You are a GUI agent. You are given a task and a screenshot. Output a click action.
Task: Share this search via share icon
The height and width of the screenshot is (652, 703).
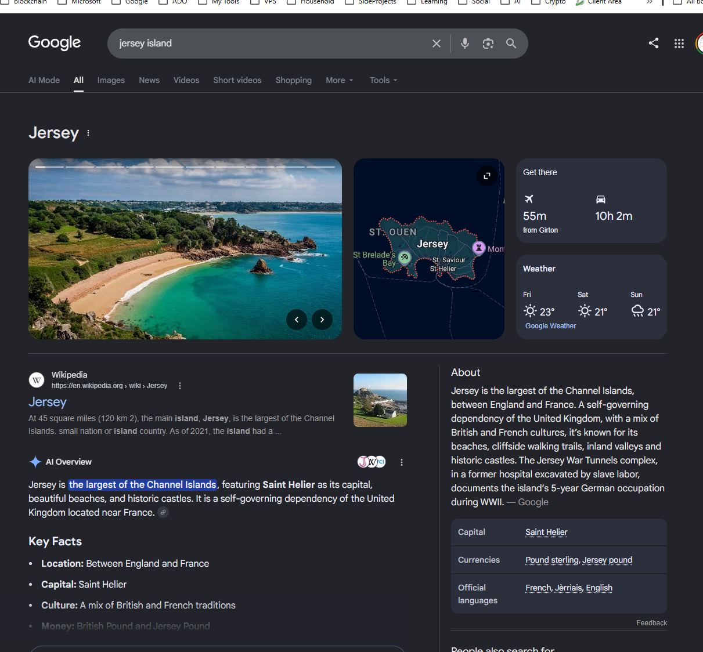(x=654, y=43)
